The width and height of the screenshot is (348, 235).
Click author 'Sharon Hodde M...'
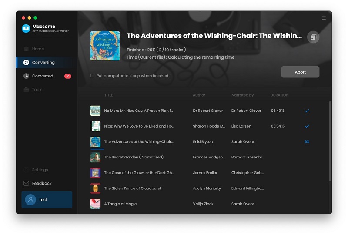point(209,126)
